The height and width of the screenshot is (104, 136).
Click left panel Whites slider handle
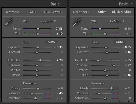tap(37, 70)
